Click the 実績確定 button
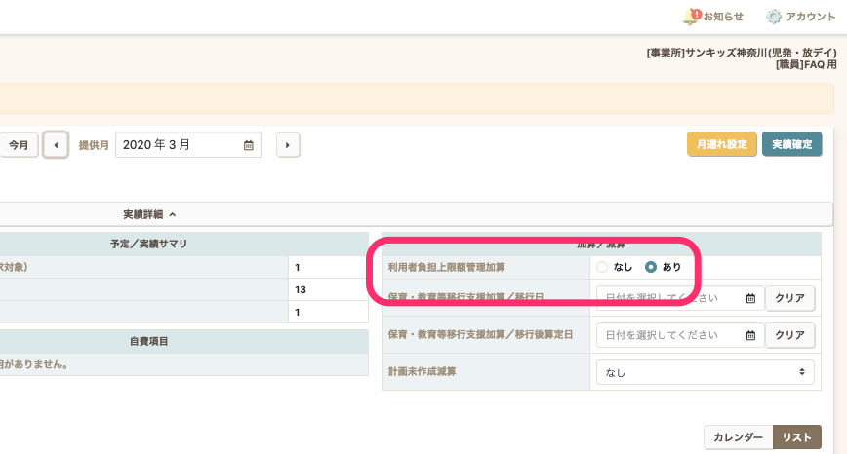The image size is (847, 454). pyautogui.click(x=791, y=144)
